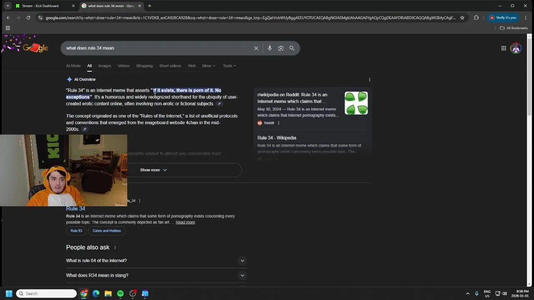Open the Windows Start menu
Image resolution: width=534 pixels, height=300 pixels.
click(9, 293)
